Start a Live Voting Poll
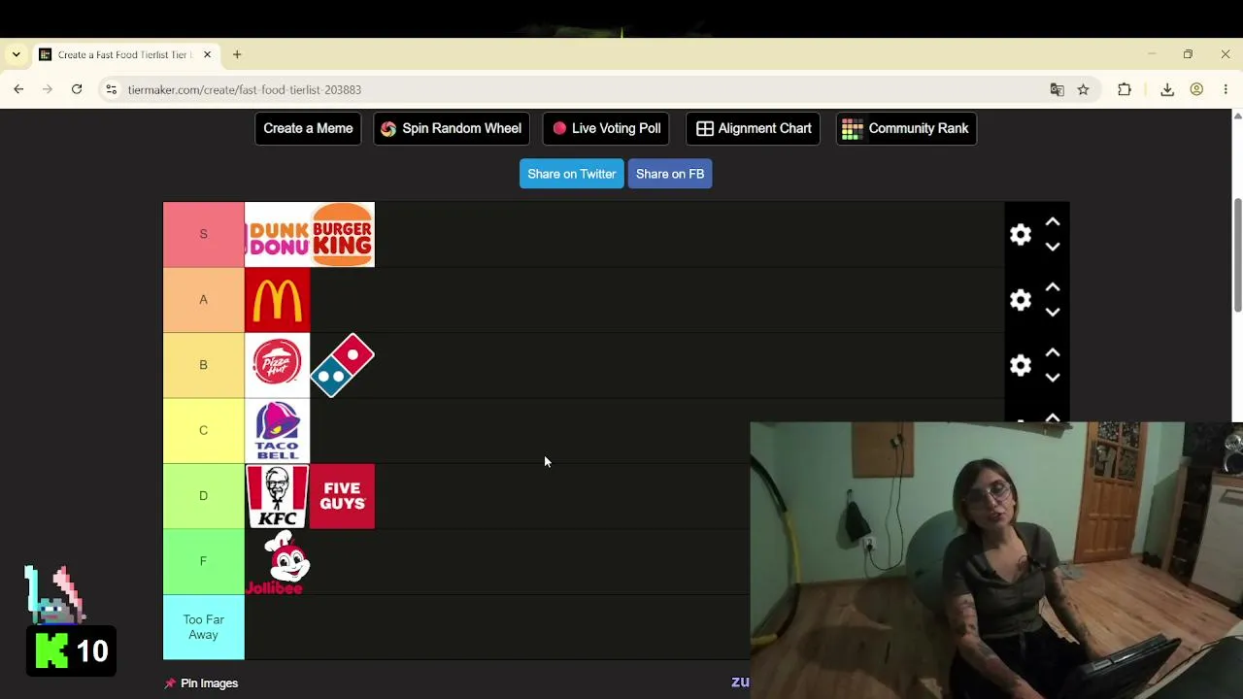Viewport: 1243px width, 699px height. [606, 128]
